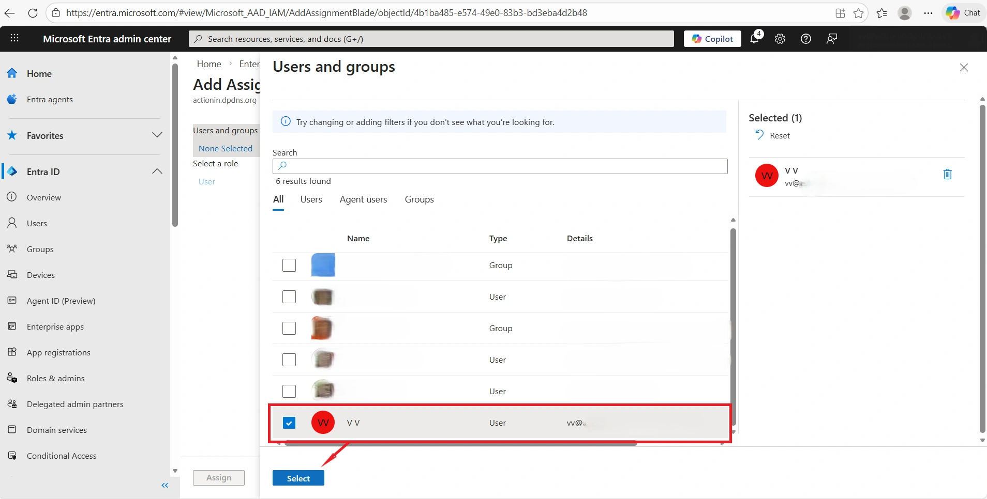Screen dimensions: 987x499
Task: Click None Selected link under Users and groups
Action: (226, 148)
